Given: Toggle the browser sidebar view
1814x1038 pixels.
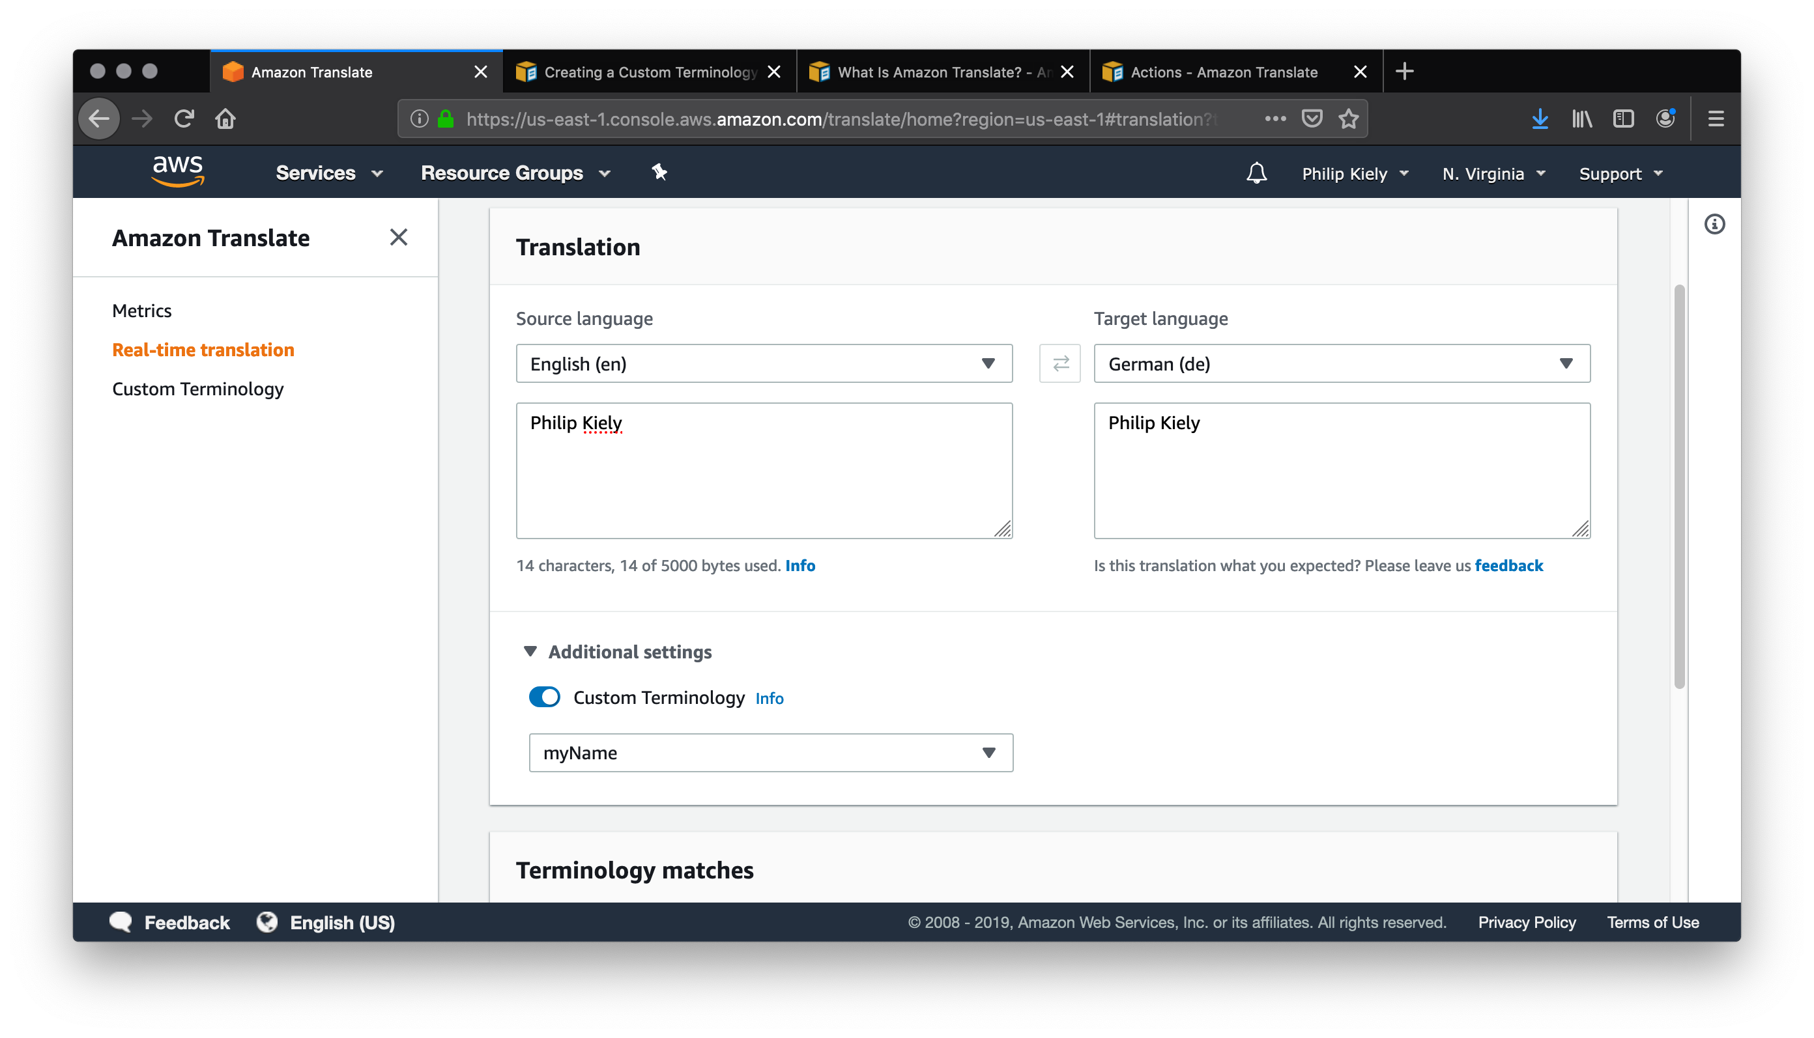Looking at the screenshot, I should coord(1624,119).
